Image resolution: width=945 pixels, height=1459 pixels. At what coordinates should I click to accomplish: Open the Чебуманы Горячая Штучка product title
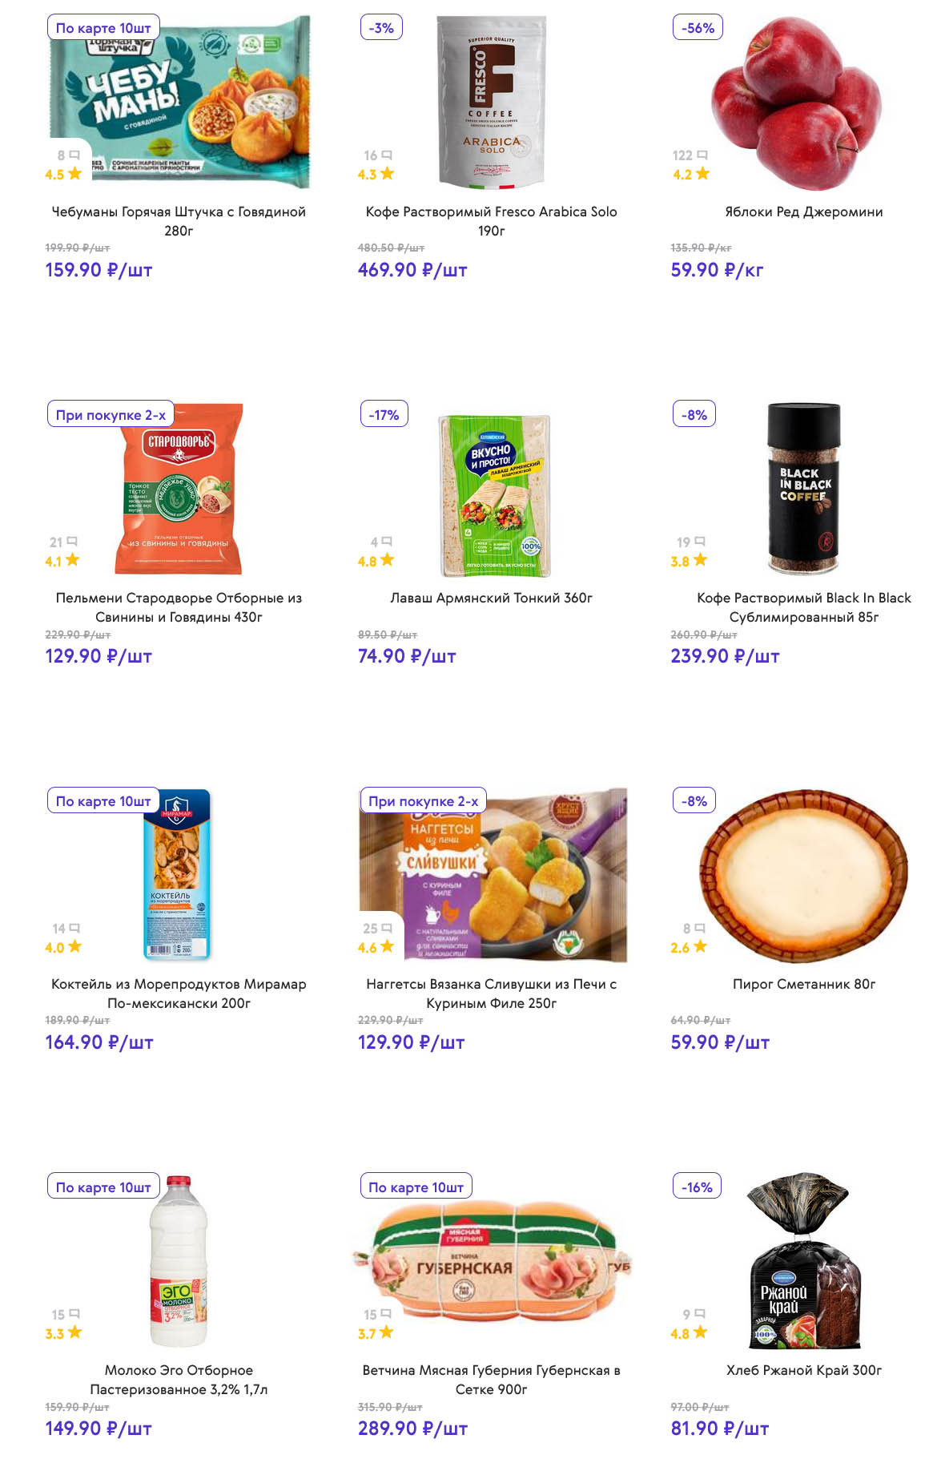tap(179, 221)
